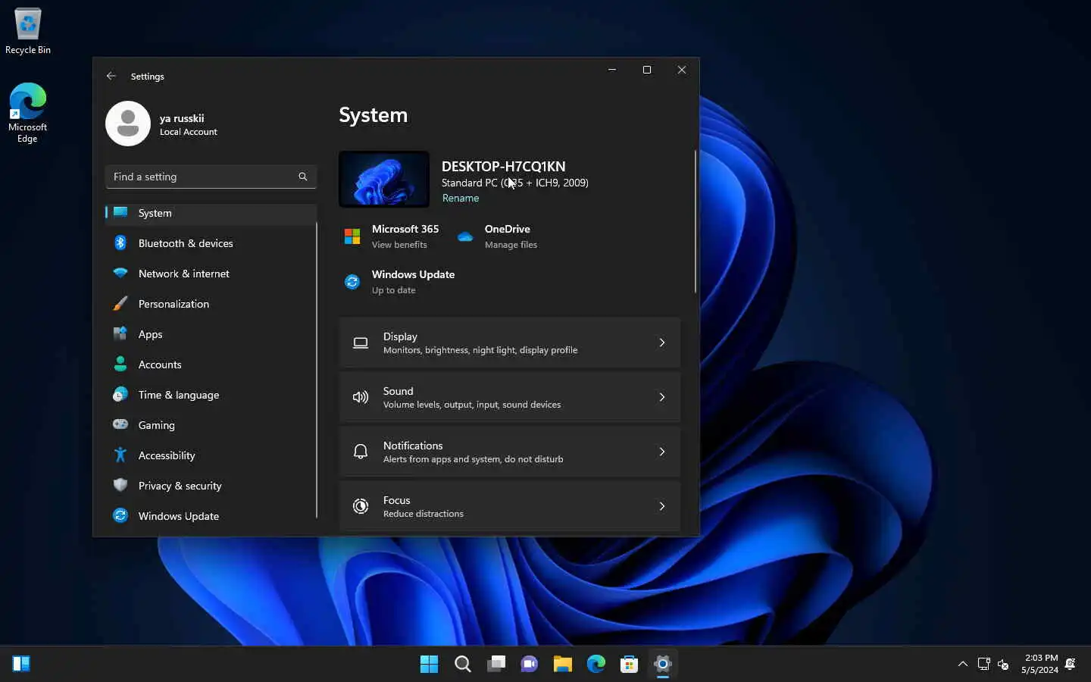The width and height of the screenshot is (1091, 682).
Task: Open Microsoft Edge desktop shortcut
Action: [27, 113]
